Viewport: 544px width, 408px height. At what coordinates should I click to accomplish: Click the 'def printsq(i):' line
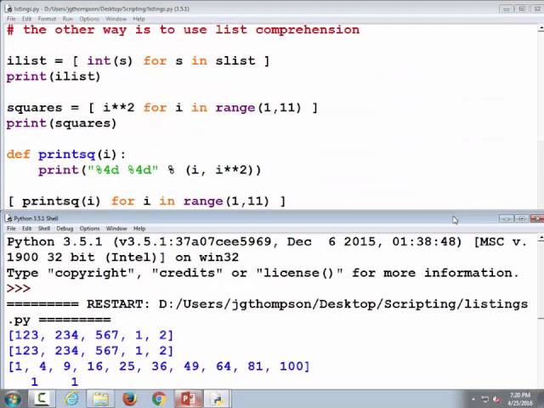[66, 155]
